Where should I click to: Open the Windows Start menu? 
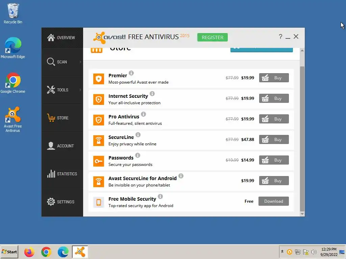coord(9,252)
